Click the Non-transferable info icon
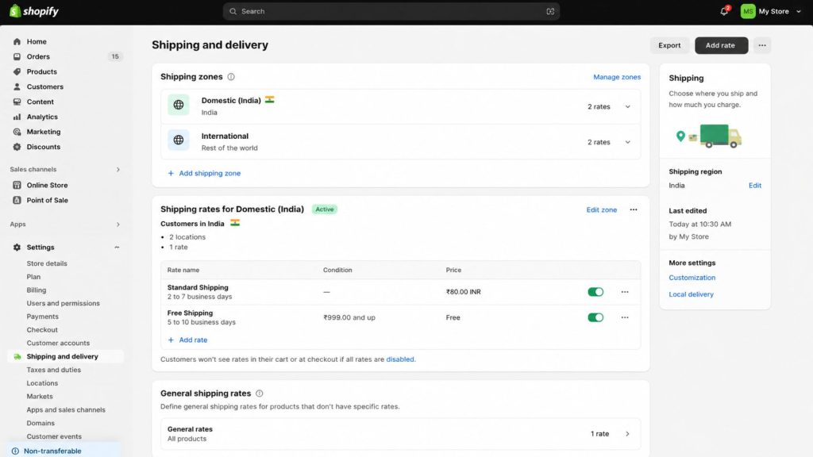This screenshot has height=457, width=813. [15, 451]
